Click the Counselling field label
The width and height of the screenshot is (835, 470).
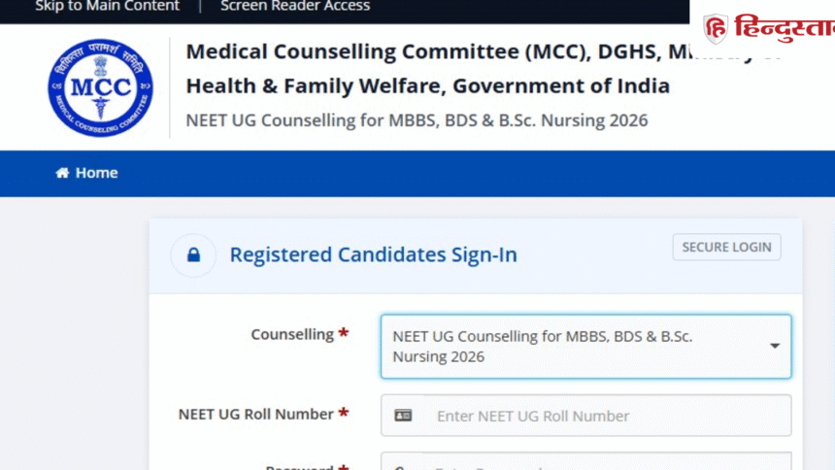coord(292,335)
